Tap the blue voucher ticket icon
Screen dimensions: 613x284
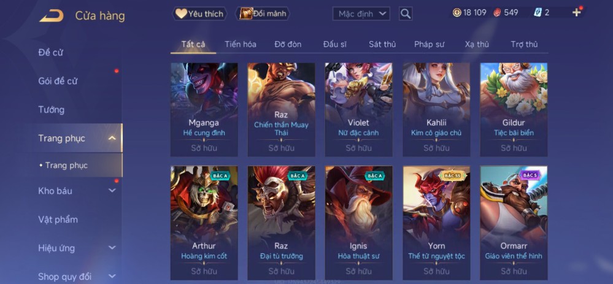[538, 12]
